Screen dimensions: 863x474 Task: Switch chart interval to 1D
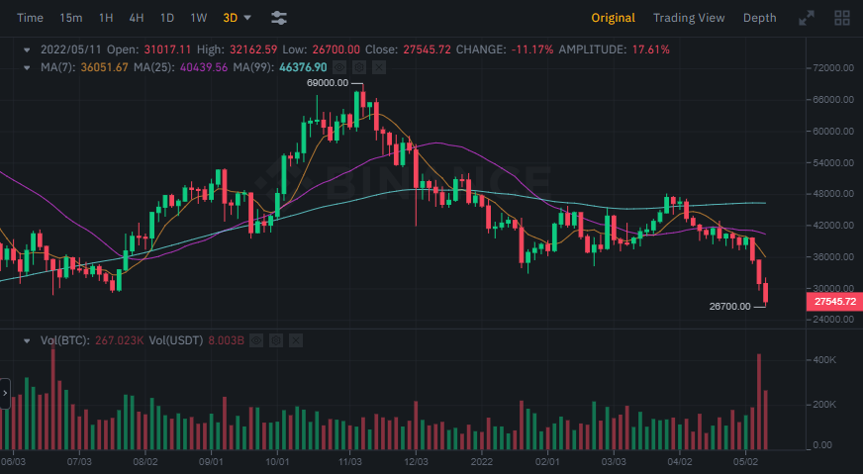click(167, 18)
